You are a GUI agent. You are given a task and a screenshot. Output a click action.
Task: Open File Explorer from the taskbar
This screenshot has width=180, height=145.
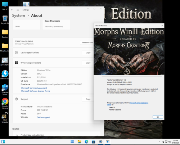(79, 142)
